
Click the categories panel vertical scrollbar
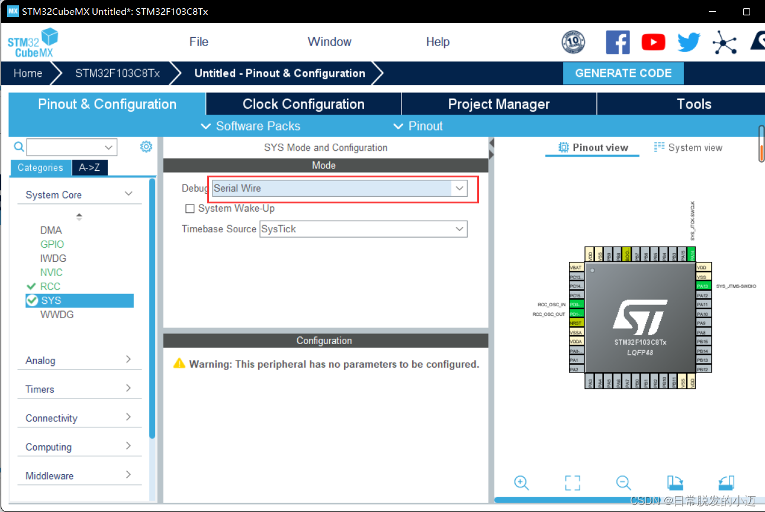point(152,307)
